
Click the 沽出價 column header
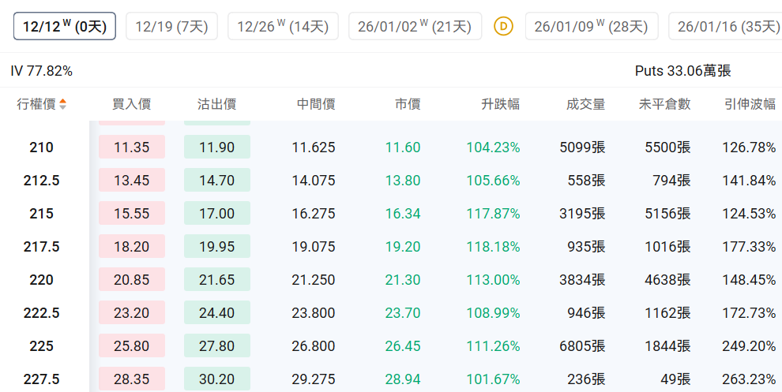(216, 104)
